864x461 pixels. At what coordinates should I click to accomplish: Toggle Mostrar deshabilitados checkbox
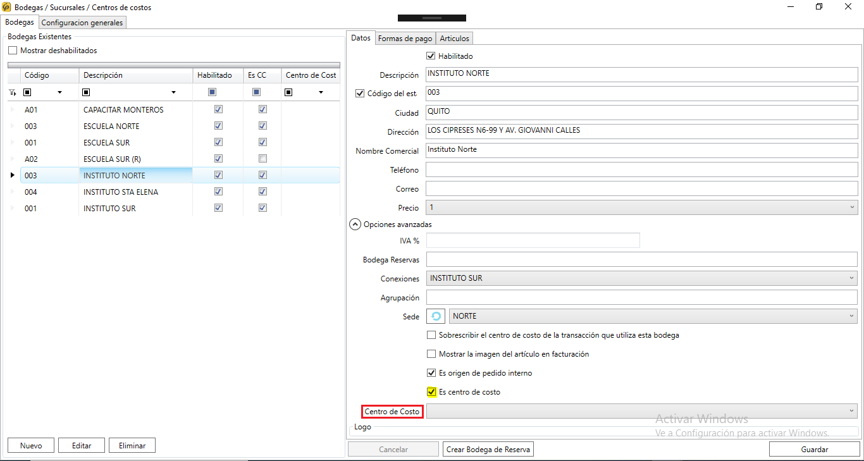13,51
